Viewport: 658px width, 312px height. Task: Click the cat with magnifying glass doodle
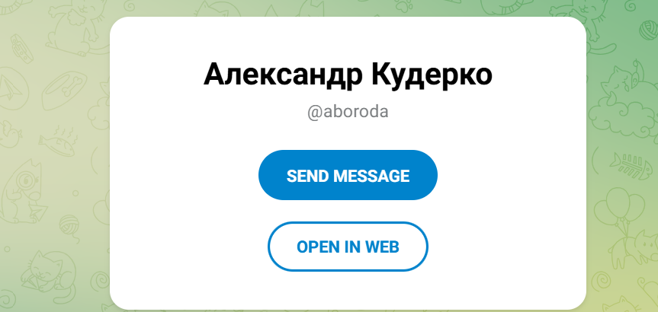click(x=23, y=192)
